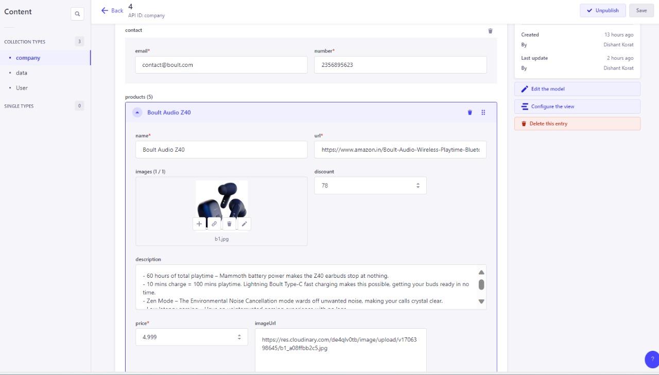Click the description scrollbar down arrow

click(481, 301)
